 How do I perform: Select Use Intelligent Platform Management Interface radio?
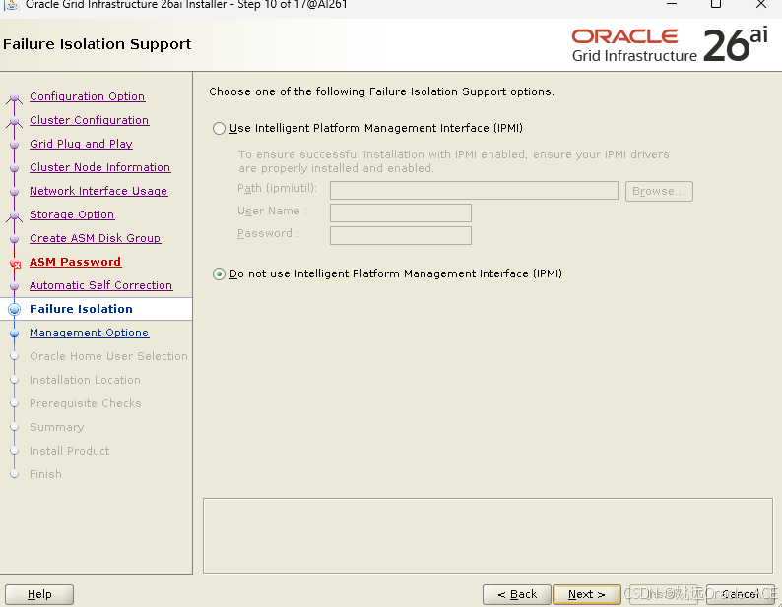(219, 129)
